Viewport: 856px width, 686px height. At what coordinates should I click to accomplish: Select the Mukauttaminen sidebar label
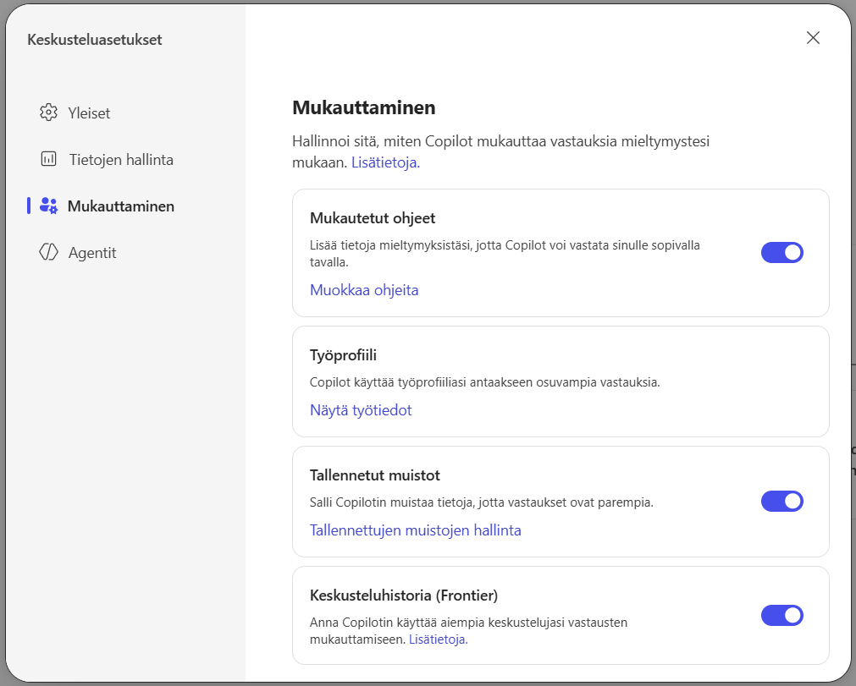tap(121, 206)
